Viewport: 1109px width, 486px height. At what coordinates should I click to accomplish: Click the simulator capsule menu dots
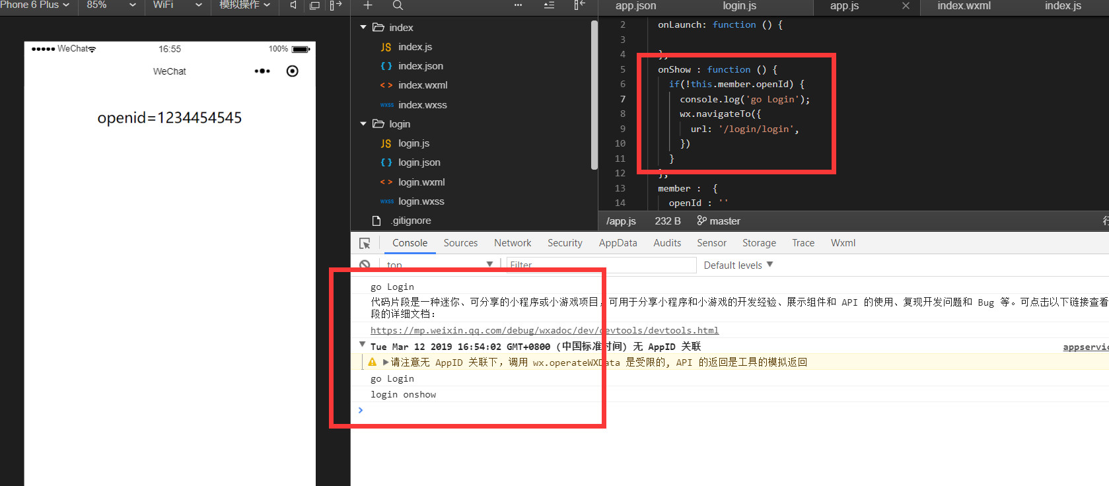262,71
